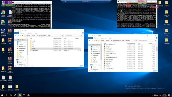The image size is (172, 97).
Task: Refresh the oxide folder window
Action: pyautogui.click(x=63, y=36)
